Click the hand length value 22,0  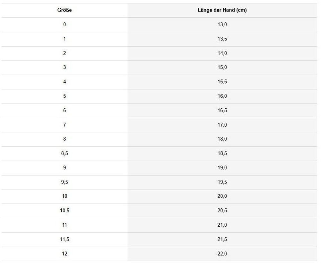tap(222, 254)
